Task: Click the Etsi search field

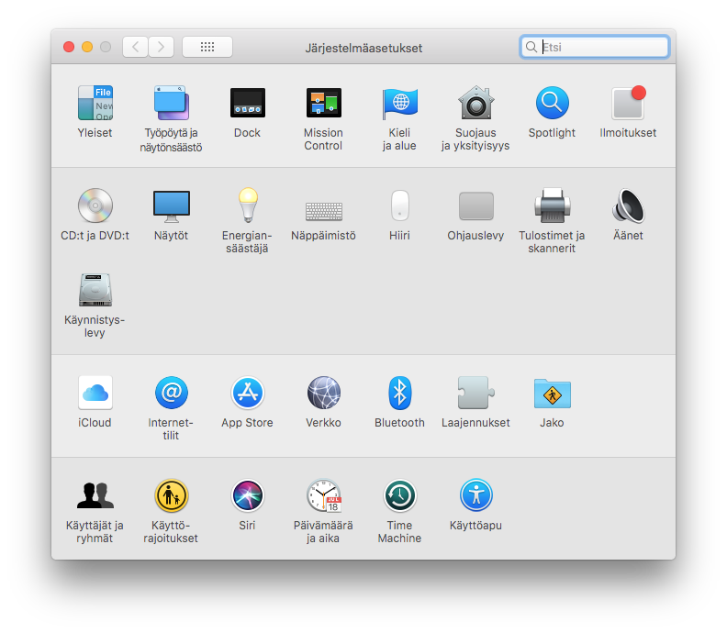Action: coord(601,47)
